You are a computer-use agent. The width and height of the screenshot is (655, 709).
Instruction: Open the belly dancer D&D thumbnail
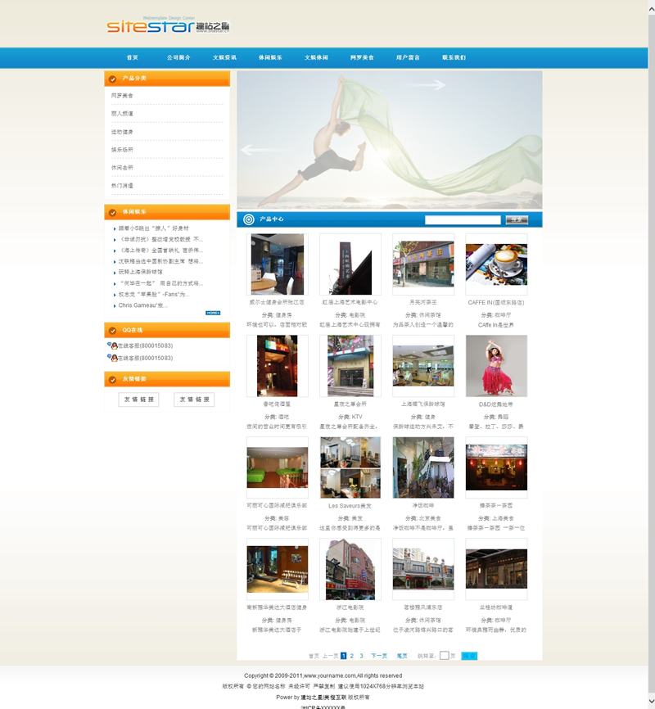point(496,366)
